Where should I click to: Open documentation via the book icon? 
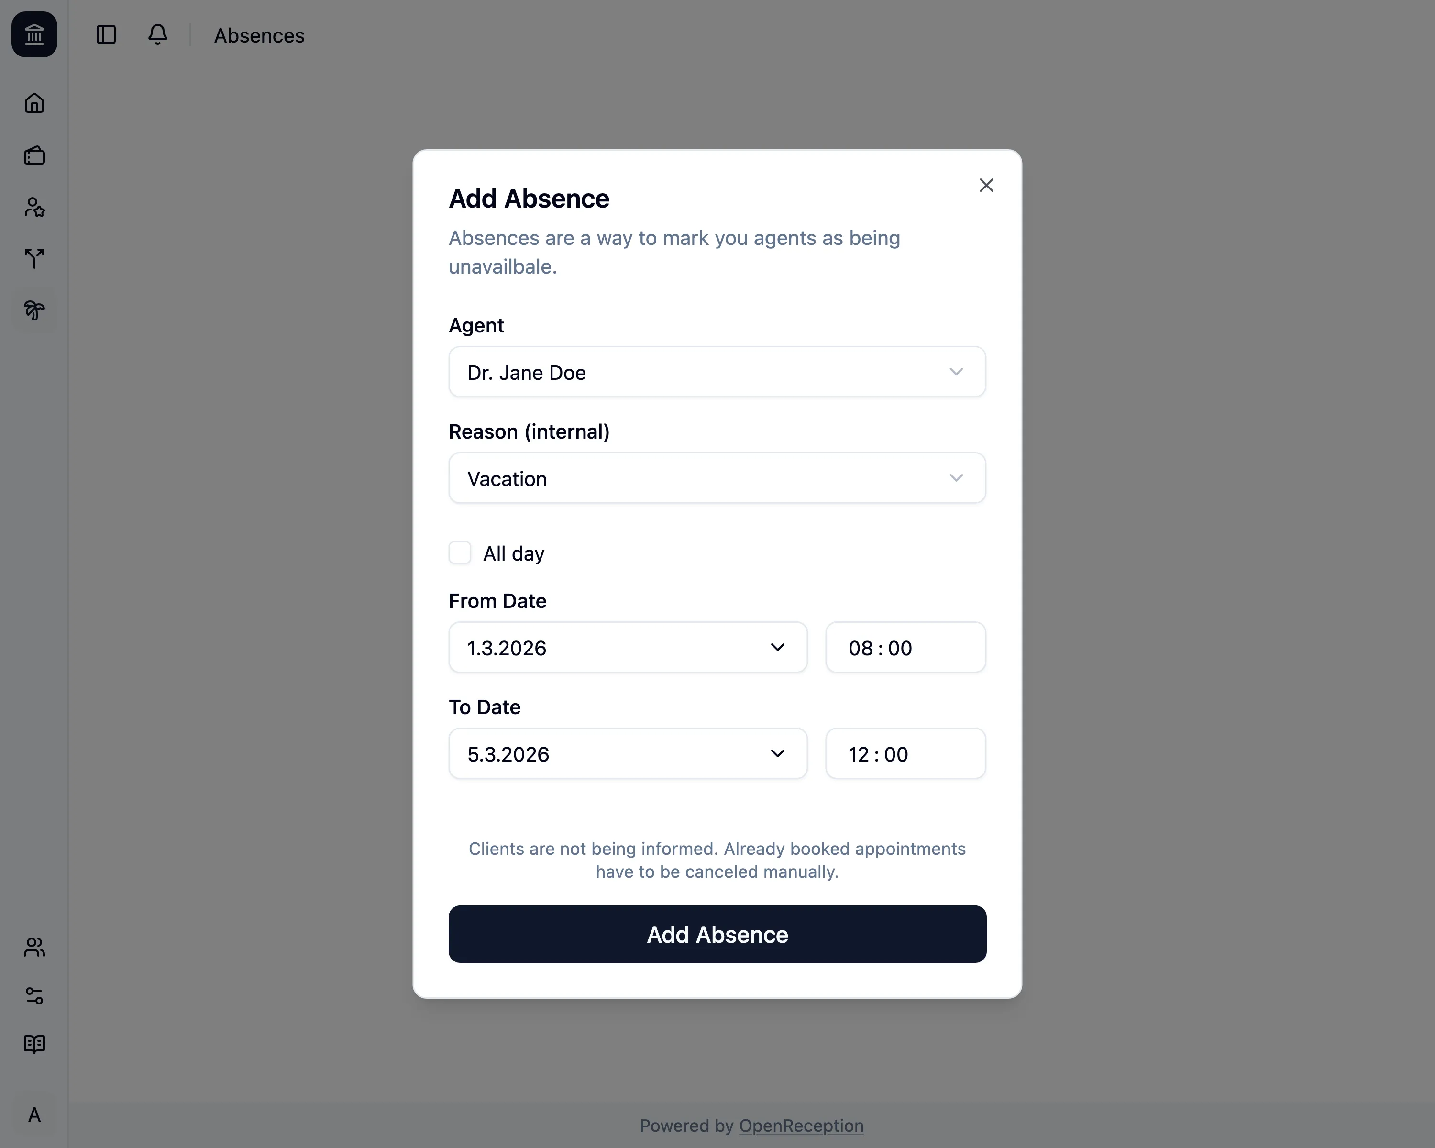(34, 1044)
